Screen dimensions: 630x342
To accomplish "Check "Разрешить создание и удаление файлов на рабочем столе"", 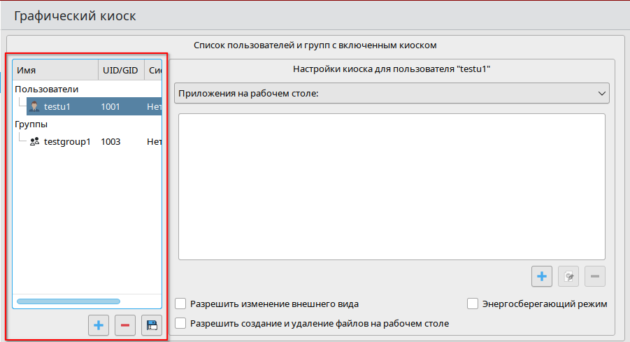I will coord(181,324).
